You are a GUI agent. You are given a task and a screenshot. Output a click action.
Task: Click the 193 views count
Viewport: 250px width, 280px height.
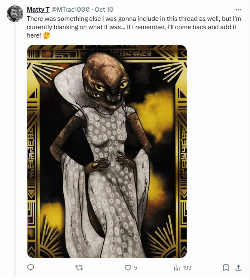tap(187, 267)
